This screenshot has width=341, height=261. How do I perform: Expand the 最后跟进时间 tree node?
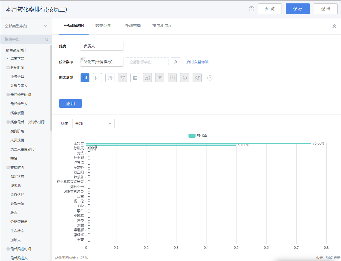coord(8,249)
